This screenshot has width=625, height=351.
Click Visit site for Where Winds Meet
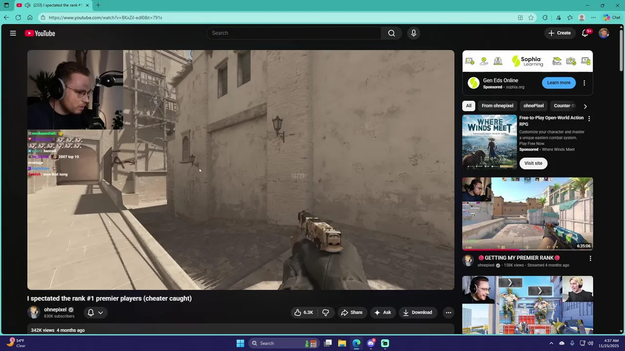(533, 163)
